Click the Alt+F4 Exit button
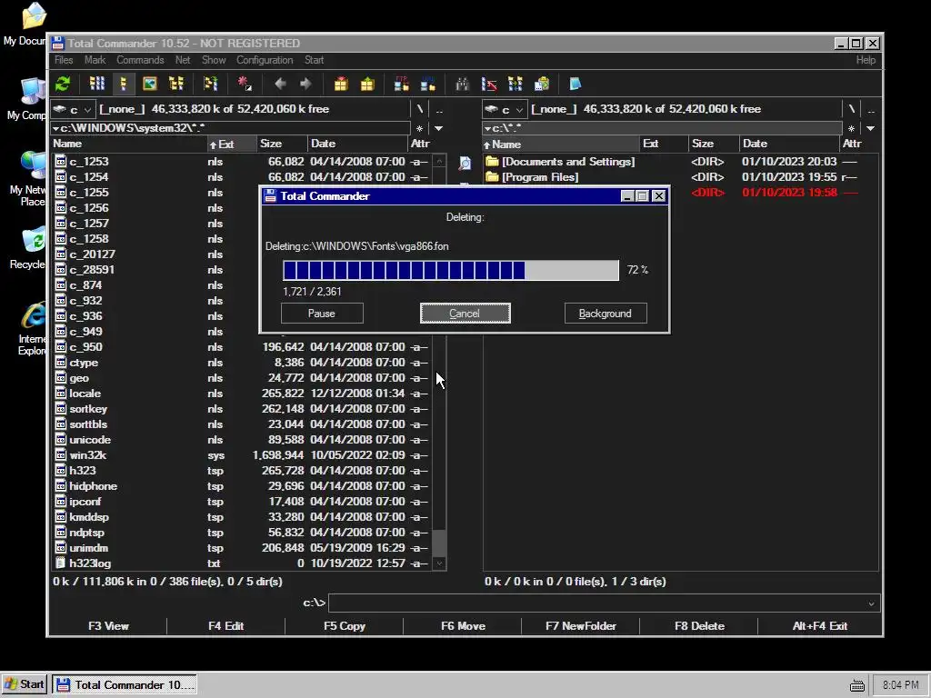931x698 pixels. click(x=819, y=626)
